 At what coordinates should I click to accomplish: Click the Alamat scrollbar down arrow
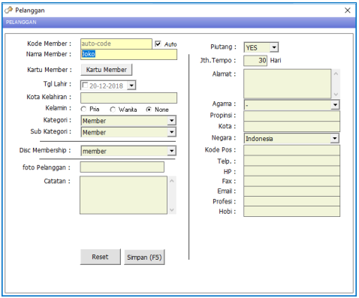pyautogui.click(x=336, y=95)
